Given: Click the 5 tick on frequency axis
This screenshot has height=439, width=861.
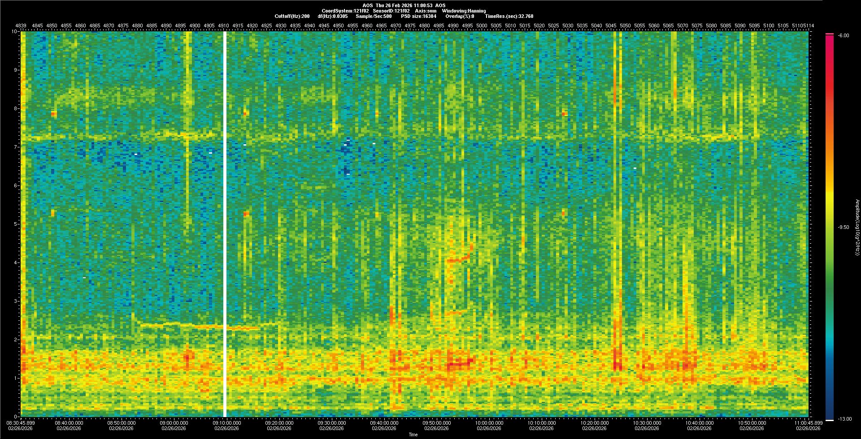Looking at the screenshot, I should (16, 224).
